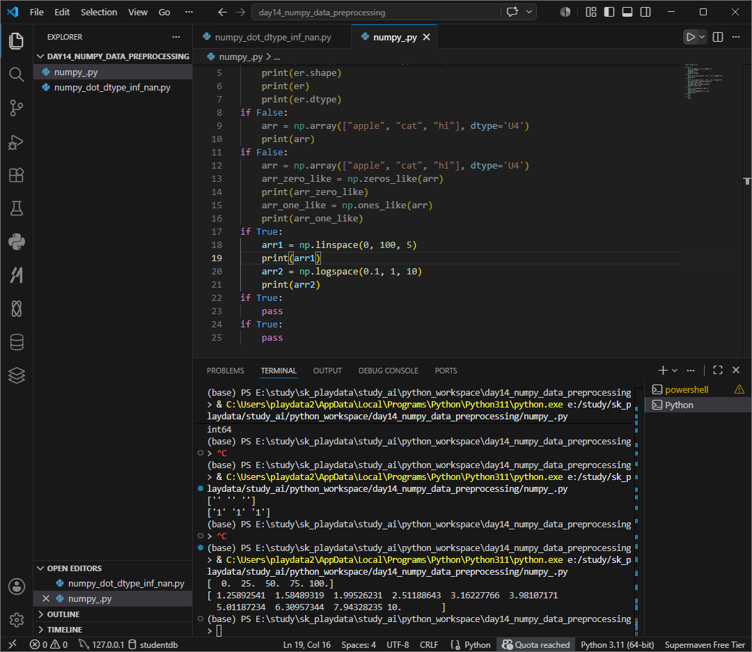Viewport: 752px width, 652px height.
Task: Switch to the PORTS panel tab
Action: pyautogui.click(x=446, y=371)
